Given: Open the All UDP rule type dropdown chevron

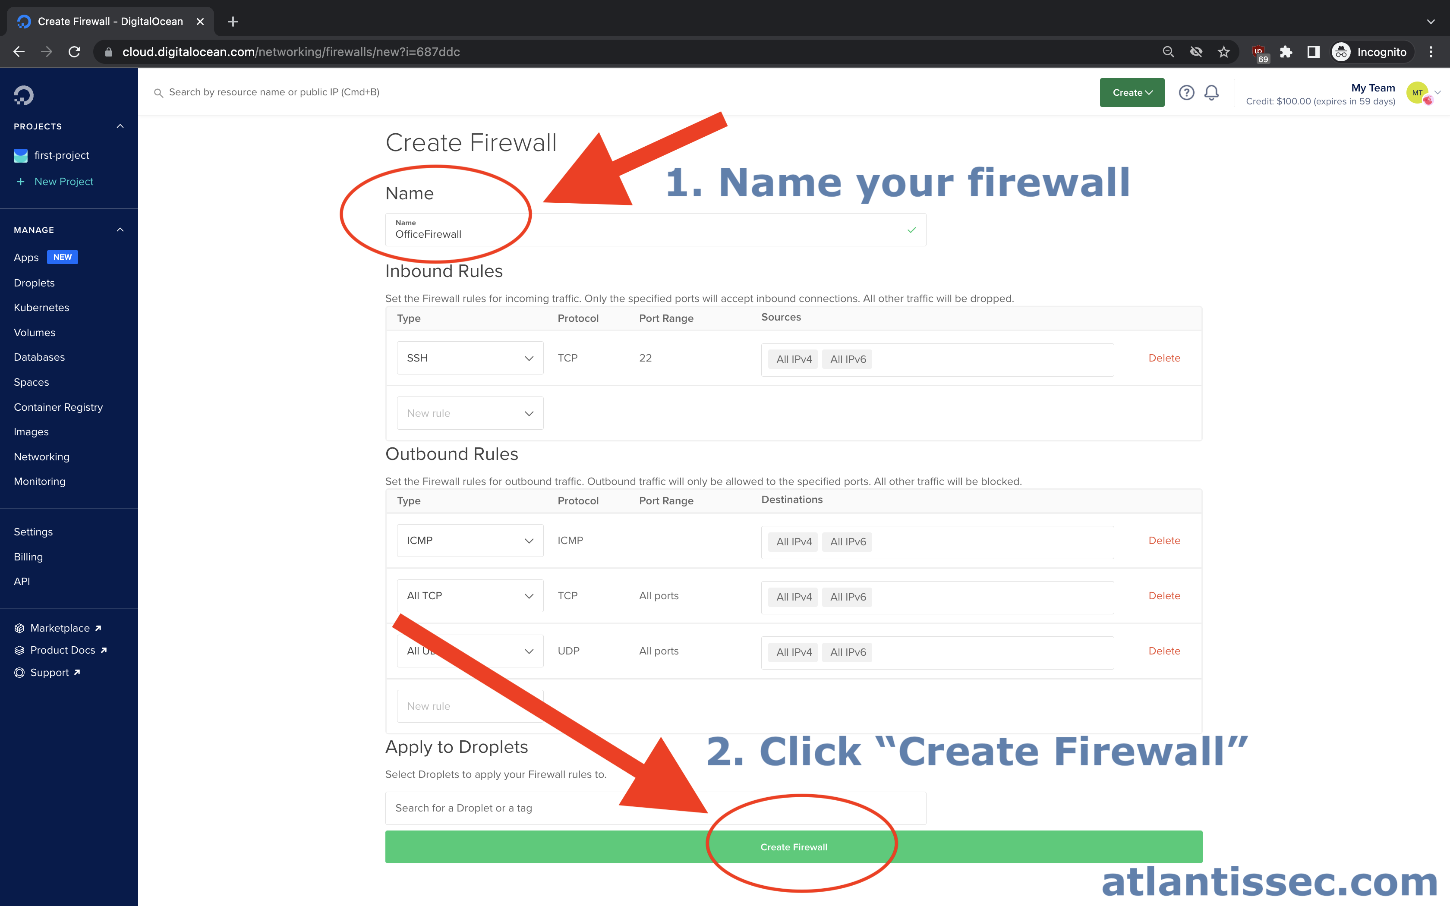Looking at the screenshot, I should (529, 651).
